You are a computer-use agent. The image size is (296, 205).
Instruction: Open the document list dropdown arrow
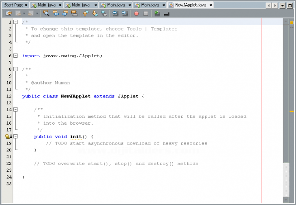point(282,5)
